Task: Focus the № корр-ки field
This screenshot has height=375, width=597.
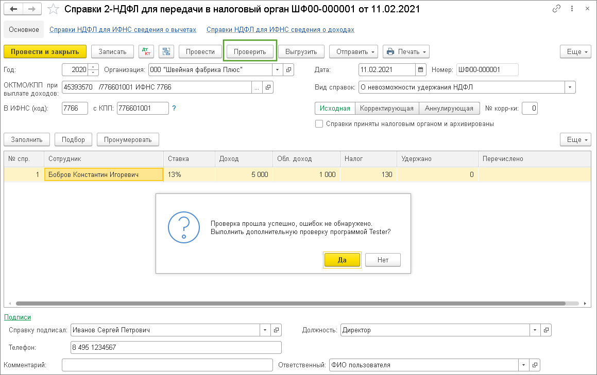Action: point(530,108)
